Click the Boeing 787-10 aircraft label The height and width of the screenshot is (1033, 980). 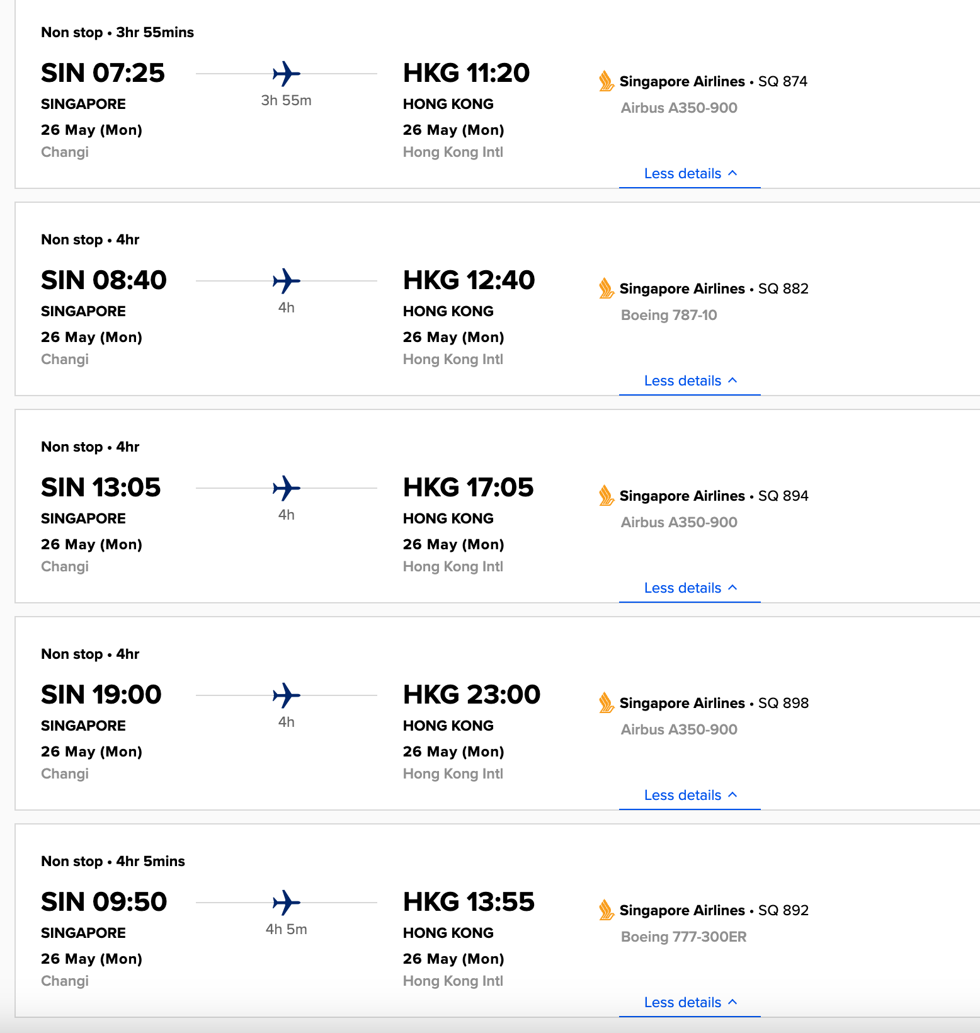point(669,315)
